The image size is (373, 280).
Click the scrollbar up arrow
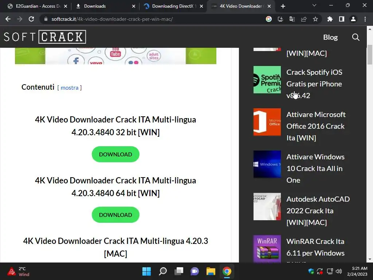point(370,29)
